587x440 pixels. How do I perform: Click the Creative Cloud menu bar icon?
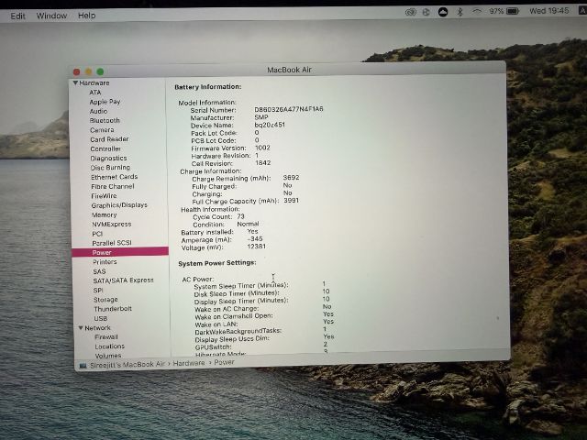(411, 12)
